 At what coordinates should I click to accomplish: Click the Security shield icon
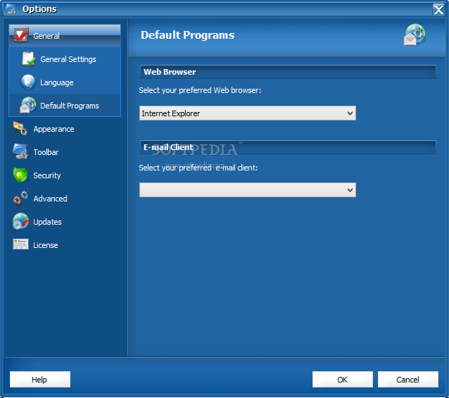pyautogui.click(x=20, y=175)
